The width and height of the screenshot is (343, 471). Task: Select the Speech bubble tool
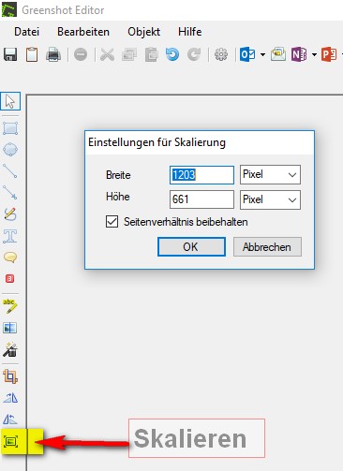pos(10,258)
